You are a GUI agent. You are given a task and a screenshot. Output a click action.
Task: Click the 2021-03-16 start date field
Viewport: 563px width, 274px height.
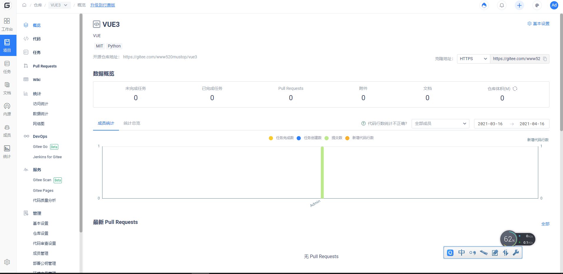point(490,124)
